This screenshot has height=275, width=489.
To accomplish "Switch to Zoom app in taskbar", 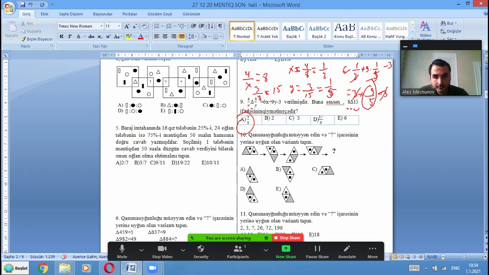I will click(x=153, y=268).
